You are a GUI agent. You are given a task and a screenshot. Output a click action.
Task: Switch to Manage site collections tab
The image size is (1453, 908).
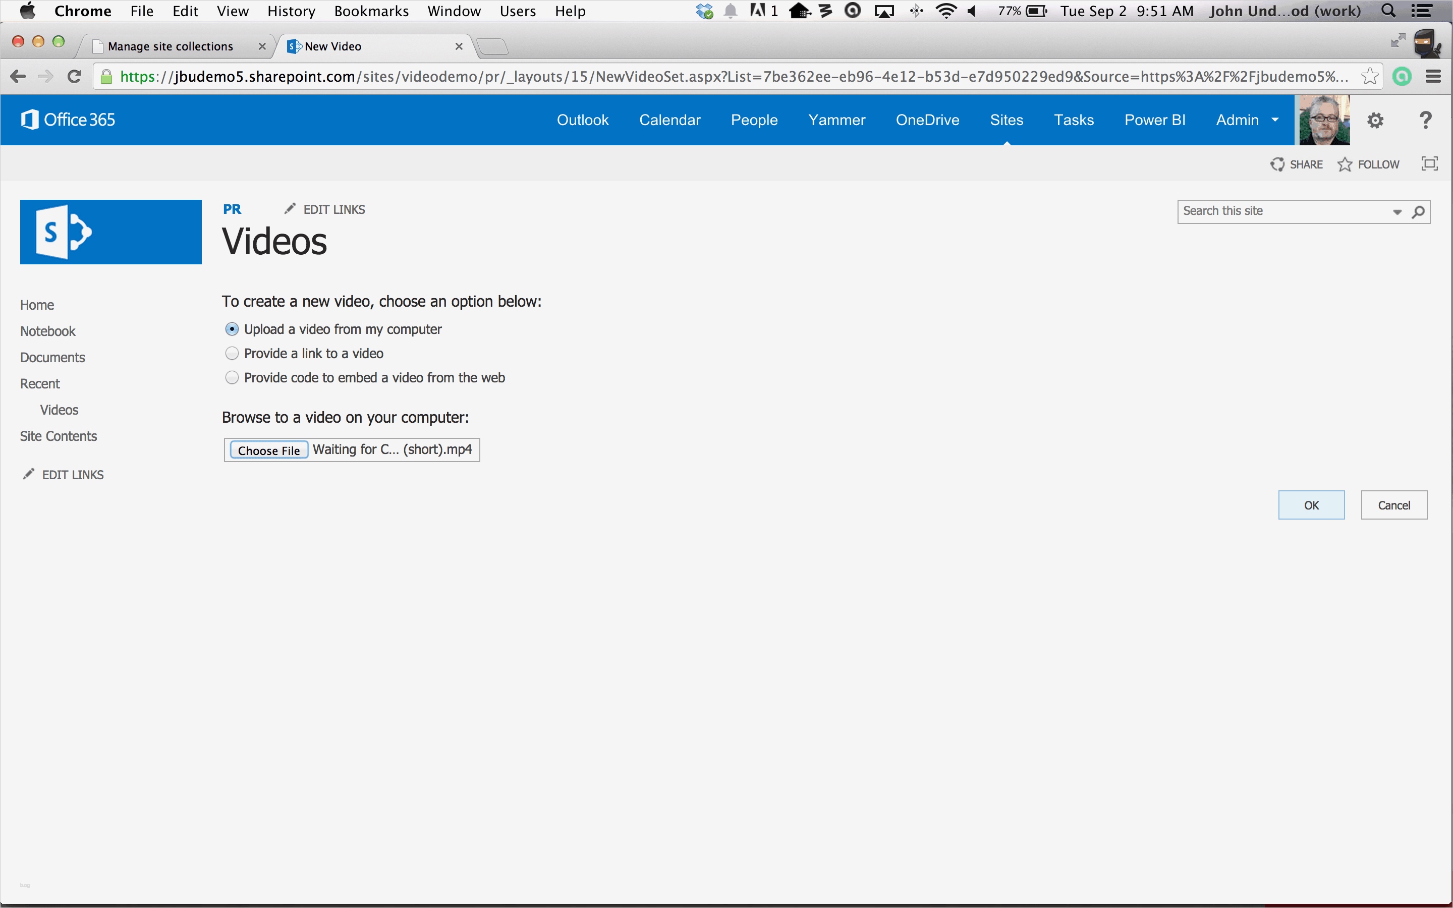tap(171, 46)
